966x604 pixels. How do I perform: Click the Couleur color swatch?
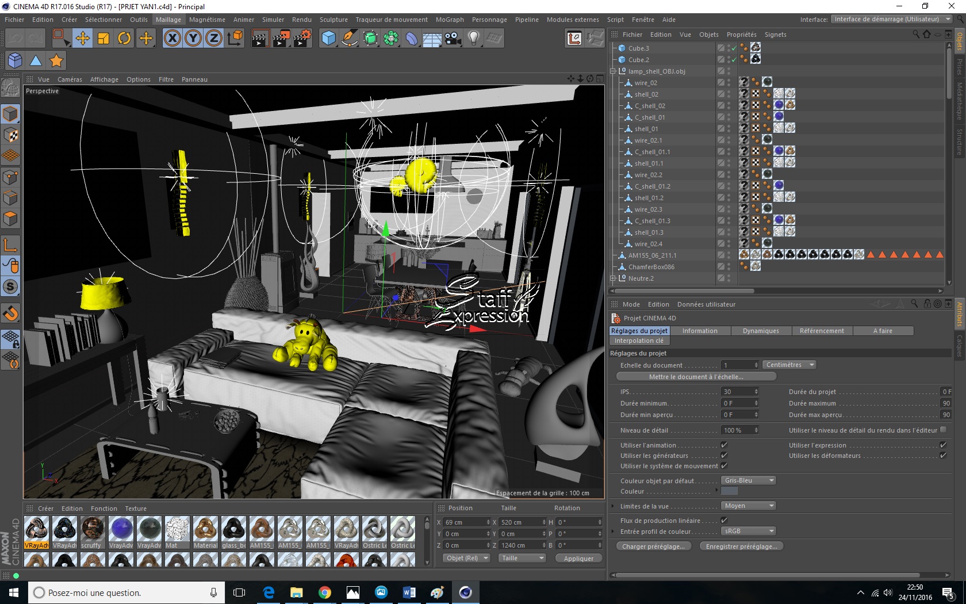coord(729,491)
